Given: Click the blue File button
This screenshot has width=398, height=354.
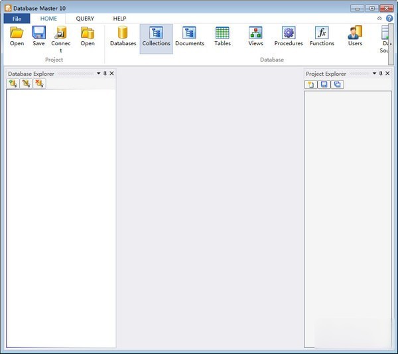Looking at the screenshot, I should pyautogui.click(x=17, y=19).
